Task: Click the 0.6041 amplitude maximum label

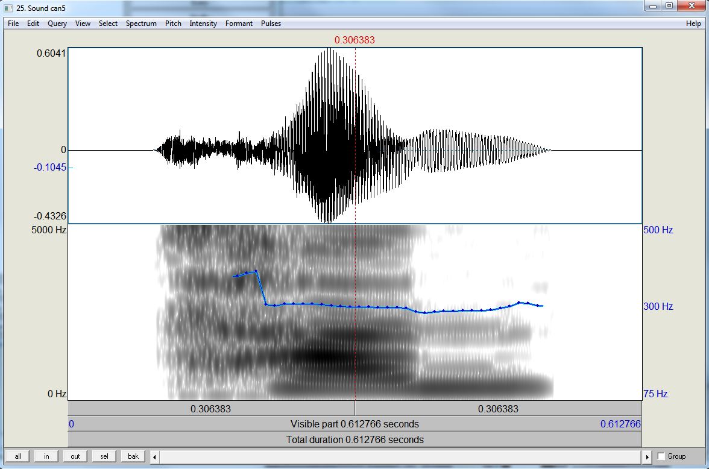Action: pyautogui.click(x=51, y=54)
